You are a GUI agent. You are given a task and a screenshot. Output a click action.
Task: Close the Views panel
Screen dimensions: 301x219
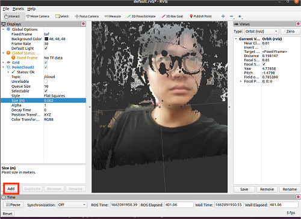298,24
